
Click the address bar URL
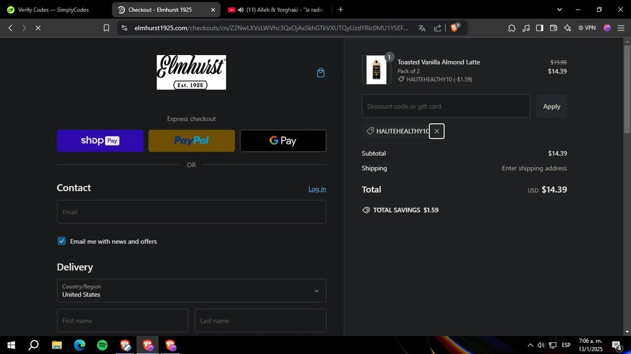[271, 28]
